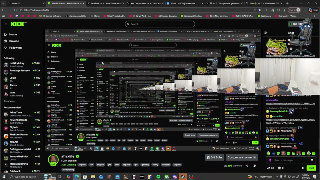
Task: Click Customize channel button
Action: click(241, 157)
